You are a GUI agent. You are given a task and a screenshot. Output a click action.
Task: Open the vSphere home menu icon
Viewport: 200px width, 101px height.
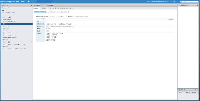click(29, 2)
